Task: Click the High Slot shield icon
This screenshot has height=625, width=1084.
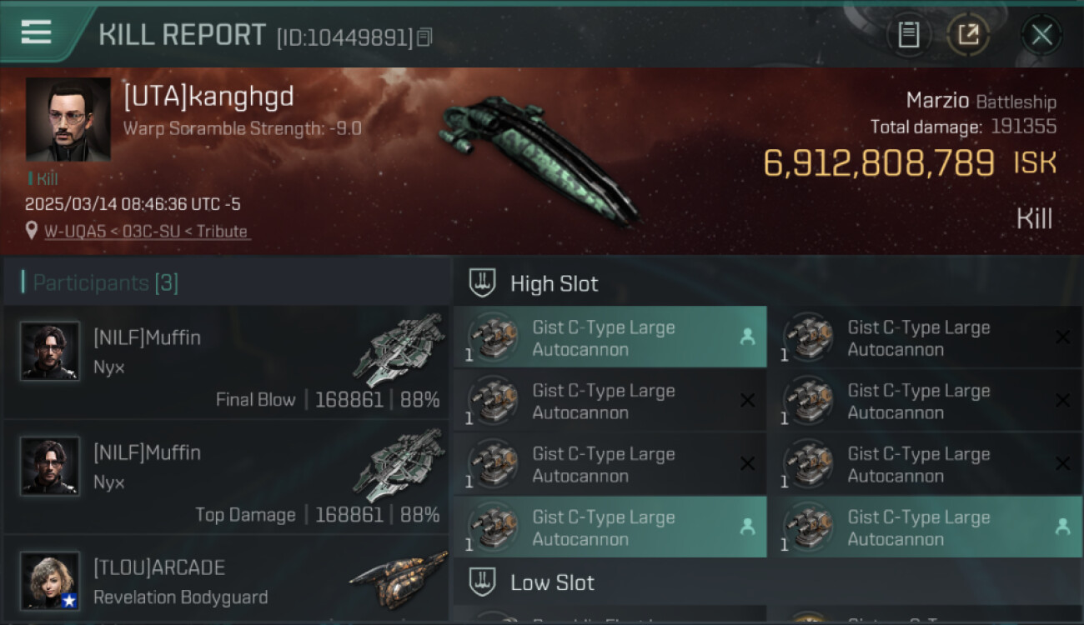Action: click(x=482, y=283)
